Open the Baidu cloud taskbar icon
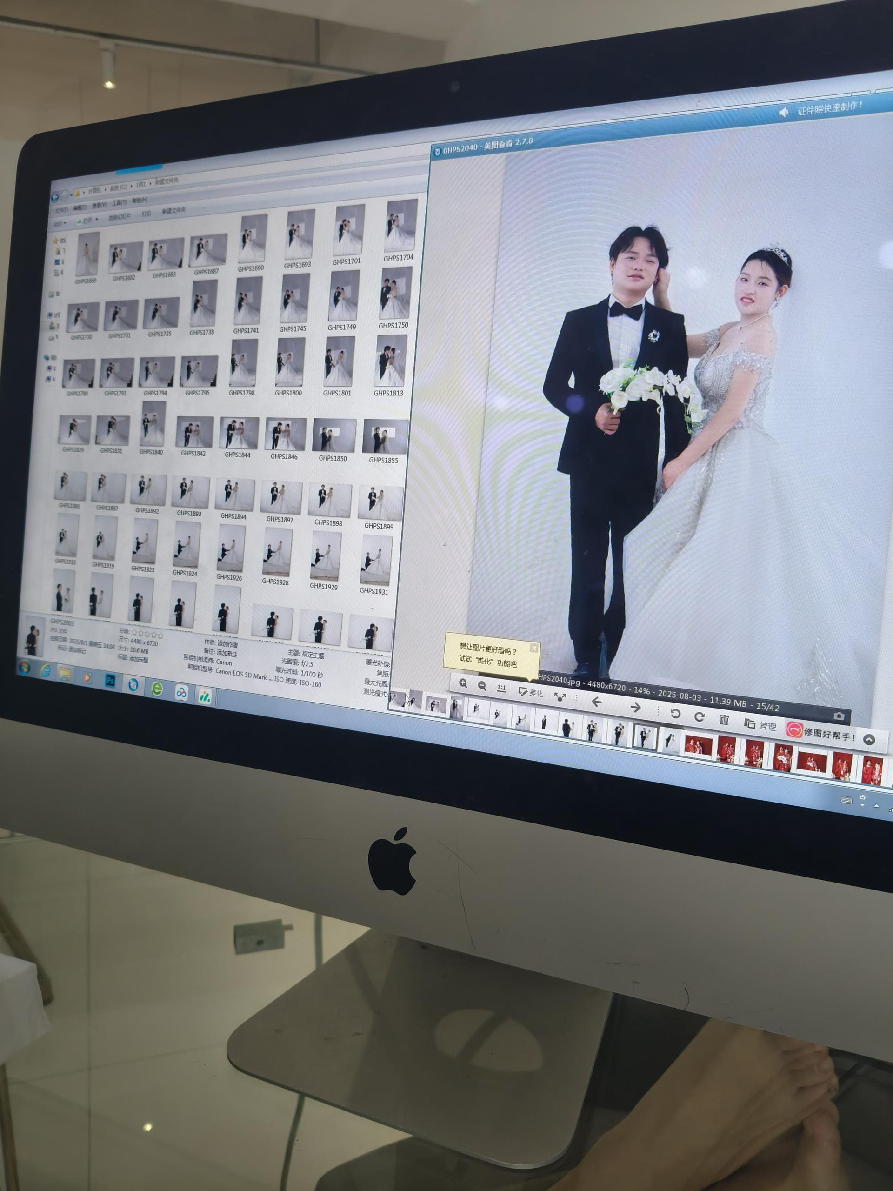The width and height of the screenshot is (893, 1191). click(181, 692)
